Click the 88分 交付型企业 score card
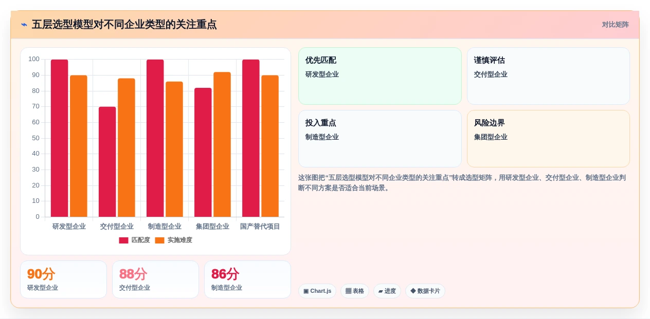The height and width of the screenshot is (319, 650). pyautogui.click(x=155, y=279)
